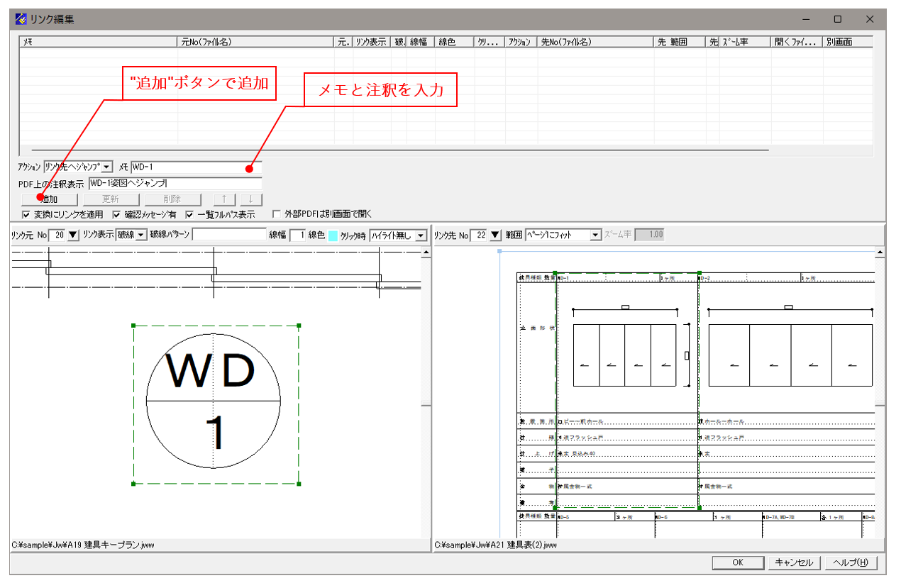This screenshot has height=583, width=901.
Task: Toggle 確認メッセージ有 off
Action: [x=116, y=213]
